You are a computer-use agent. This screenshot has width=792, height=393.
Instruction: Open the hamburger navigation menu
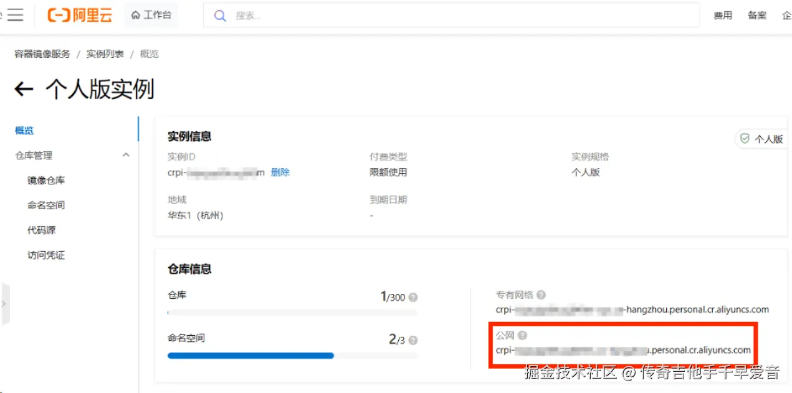15,16
